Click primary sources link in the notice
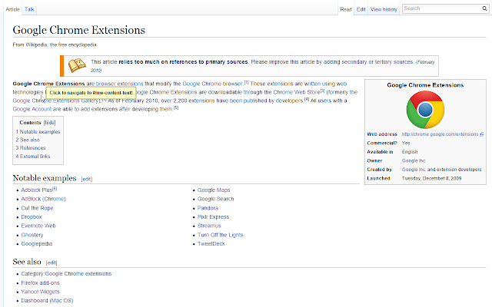 coord(227,62)
